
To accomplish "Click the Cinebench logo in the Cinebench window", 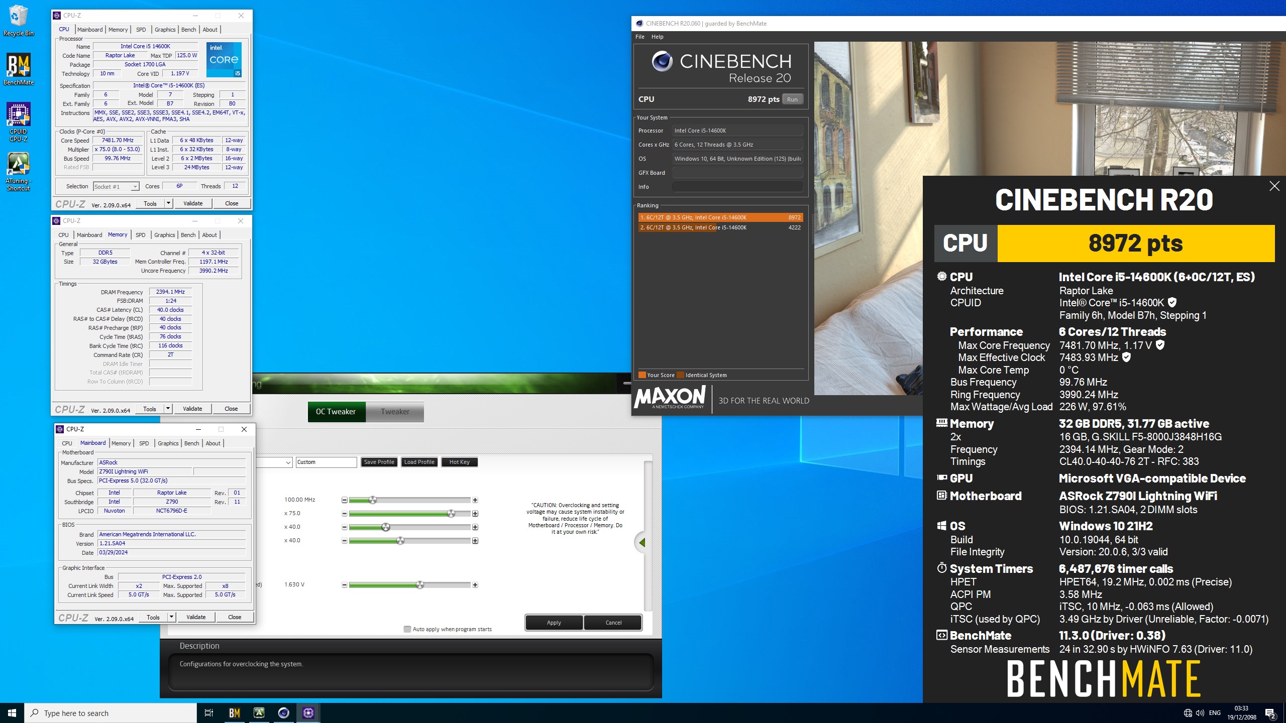I will coord(662,61).
